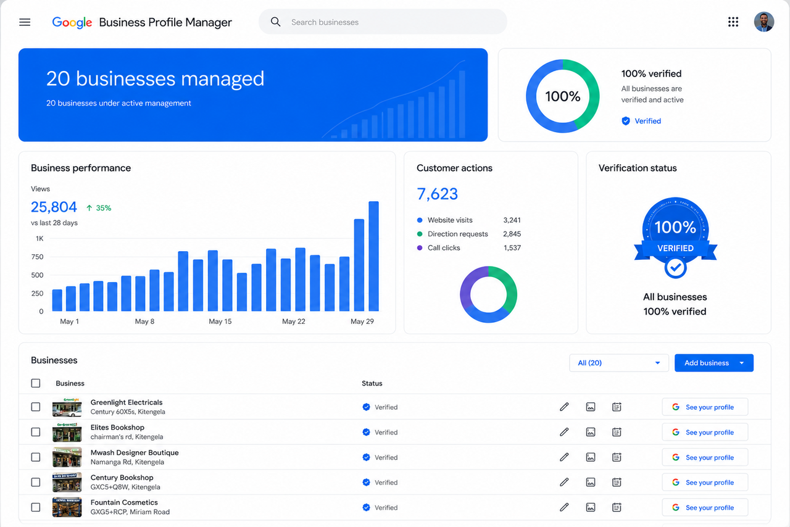See your profile for Greenlight Electricals
The height and width of the screenshot is (527, 790).
coord(705,407)
